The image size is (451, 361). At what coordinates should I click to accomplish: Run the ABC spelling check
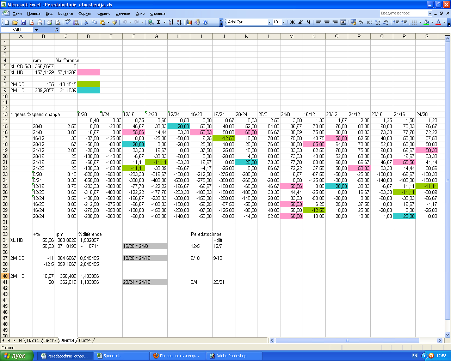coord(68,22)
